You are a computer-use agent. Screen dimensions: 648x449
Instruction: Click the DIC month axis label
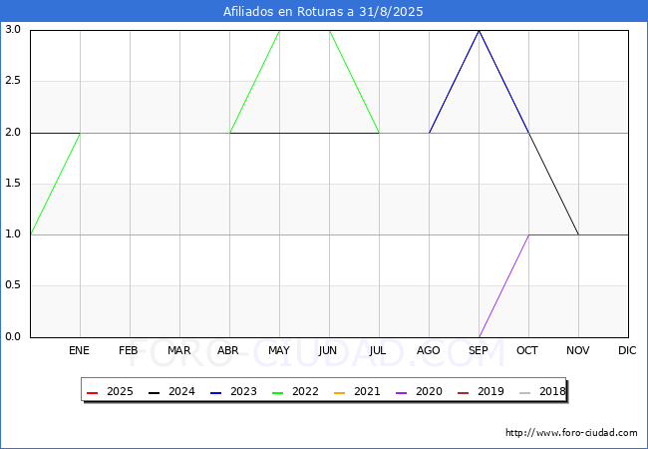click(627, 350)
